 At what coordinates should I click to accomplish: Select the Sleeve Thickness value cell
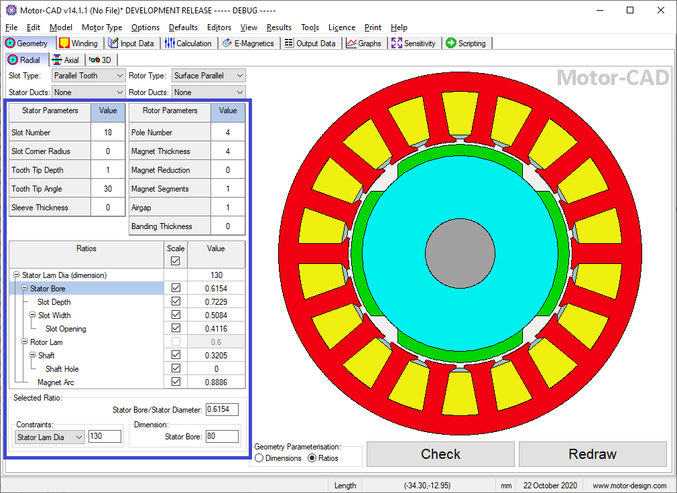(108, 208)
